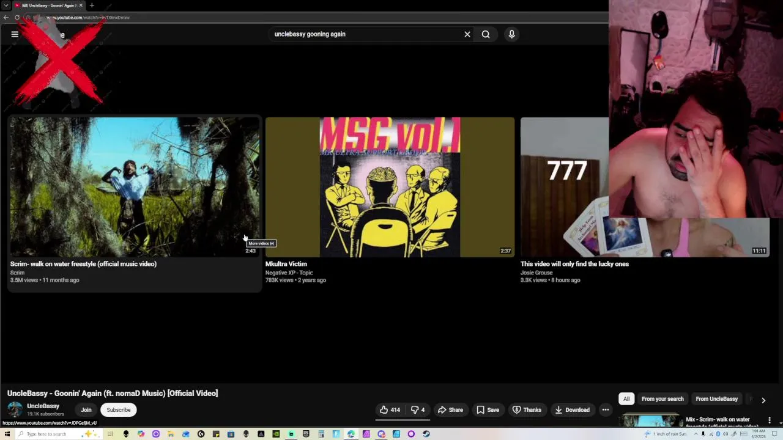Open the Windows notification center icon
This screenshot has height=440, width=783.
point(774,434)
